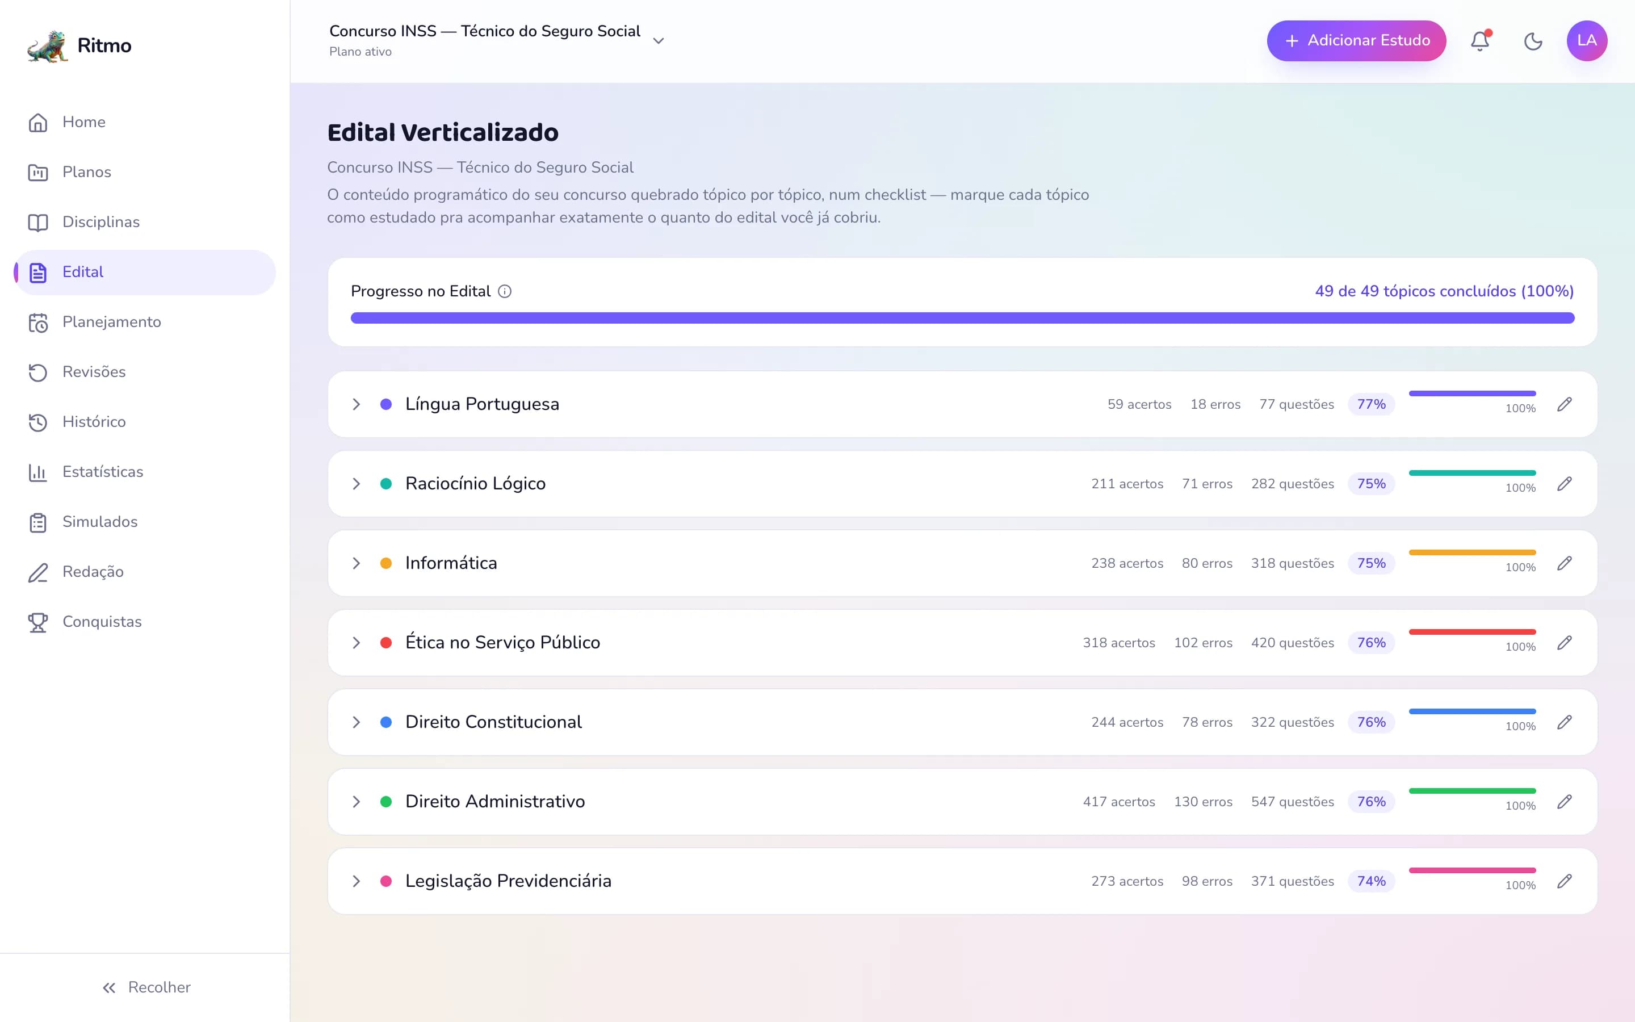Edit Direito Constitucional with pencil icon
The height and width of the screenshot is (1022, 1635).
pyautogui.click(x=1564, y=722)
